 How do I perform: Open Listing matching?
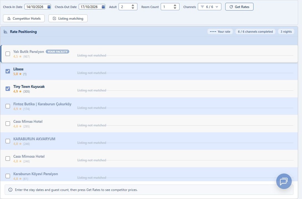[68, 19]
